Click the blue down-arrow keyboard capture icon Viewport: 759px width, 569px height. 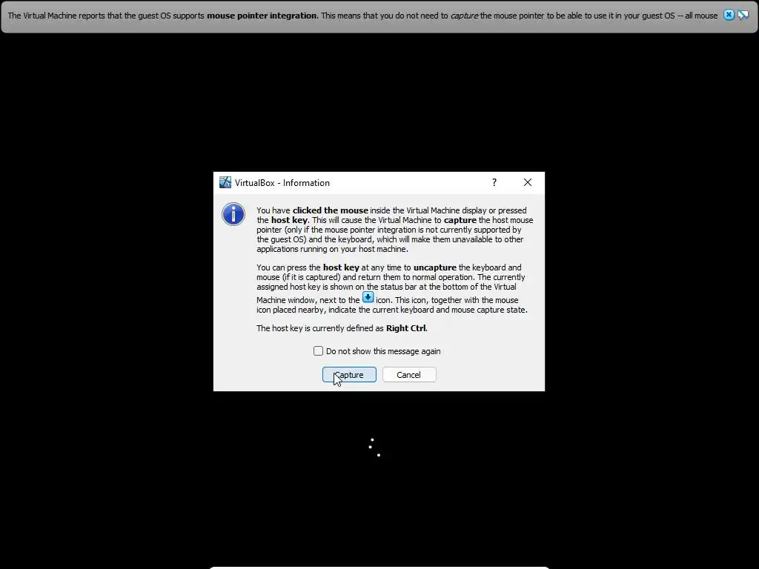(x=368, y=297)
